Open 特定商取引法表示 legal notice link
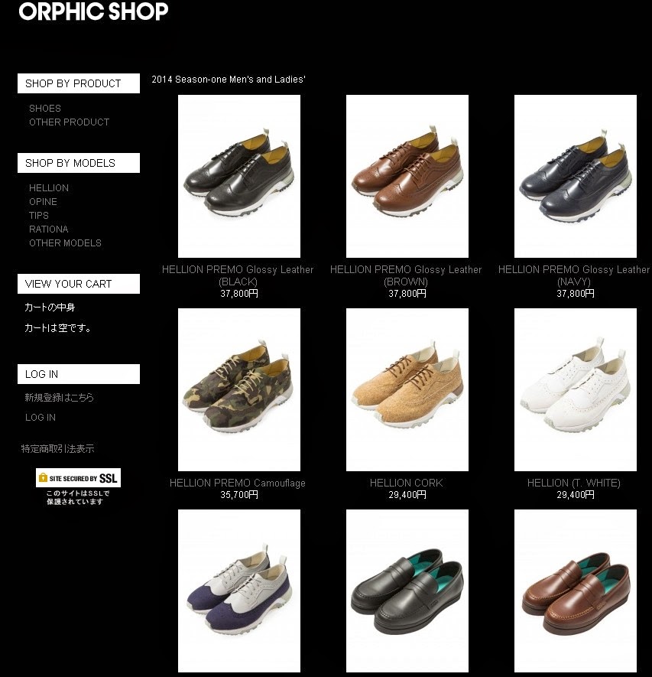This screenshot has height=677, width=652. point(57,448)
